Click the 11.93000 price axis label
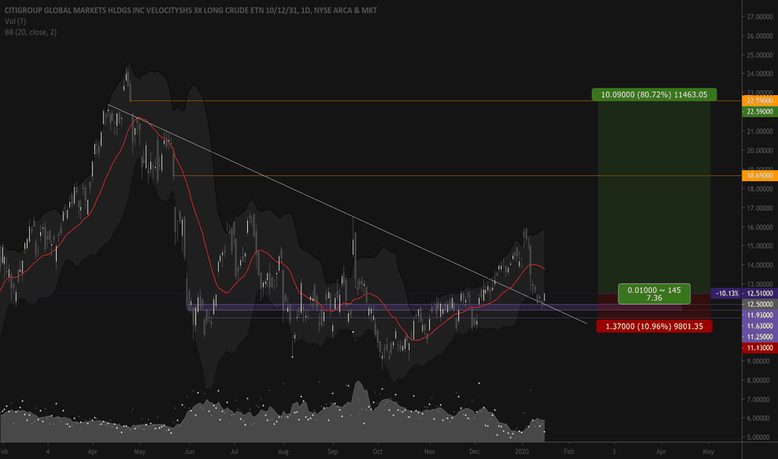Image resolution: width=778 pixels, height=459 pixels. [760, 315]
